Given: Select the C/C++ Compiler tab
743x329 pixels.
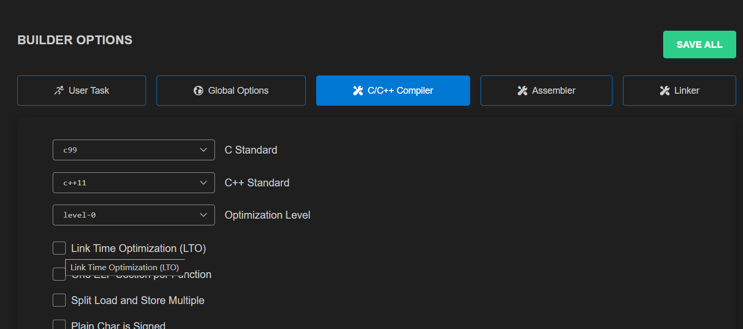Looking at the screenshot, I should point(393,91).
